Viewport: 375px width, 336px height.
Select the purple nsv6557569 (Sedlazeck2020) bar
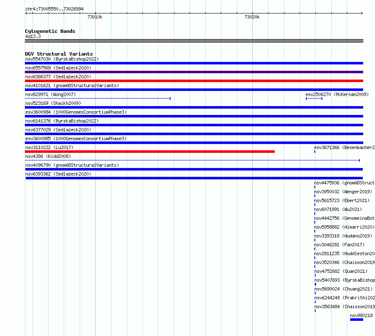pos(194,72)
